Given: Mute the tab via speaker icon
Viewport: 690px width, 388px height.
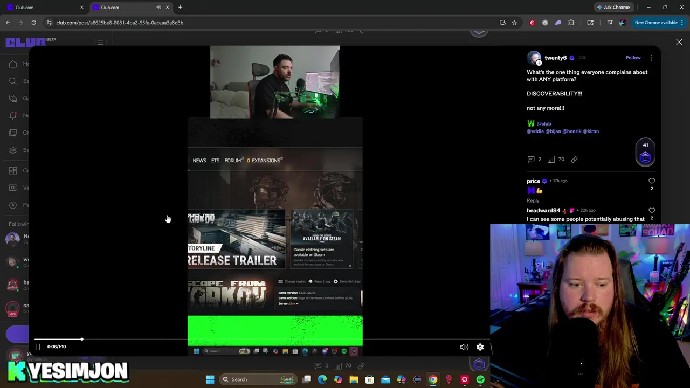Looking at the screenshot, I should (x=158, y=8).
